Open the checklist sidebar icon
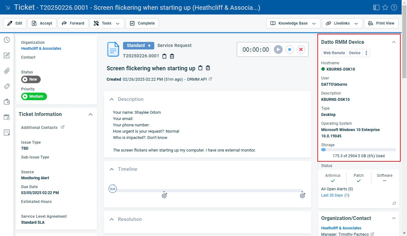Screen dimensions: 407x236 click(x=7, y=132)
